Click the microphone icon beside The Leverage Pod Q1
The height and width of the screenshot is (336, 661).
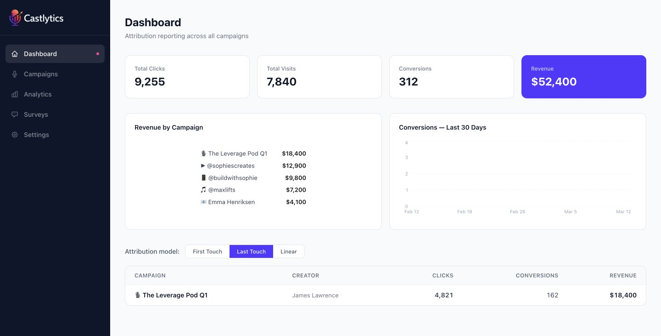pos(203,154)
